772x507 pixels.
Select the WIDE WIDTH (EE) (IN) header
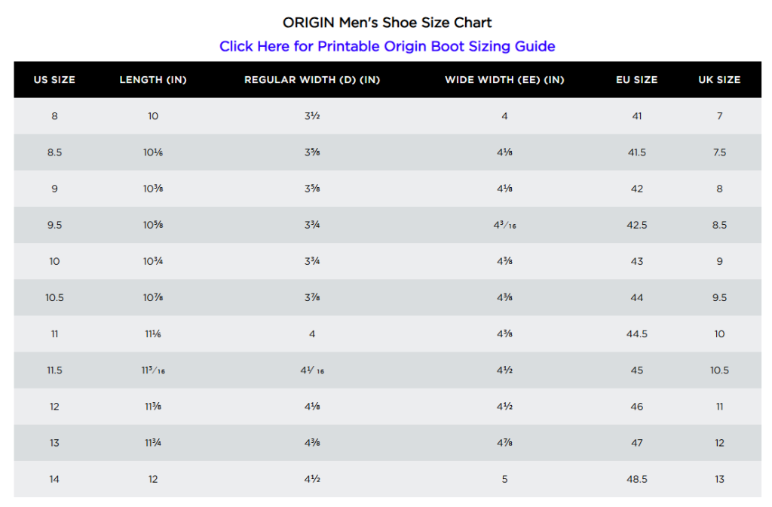[x=504, y=80]
